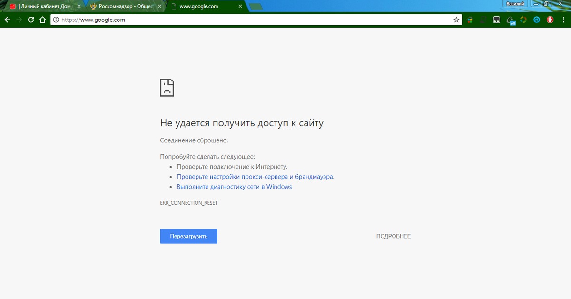Reload the page with the refresh icon
The image size is (571, 299).
tap(31, 20)
